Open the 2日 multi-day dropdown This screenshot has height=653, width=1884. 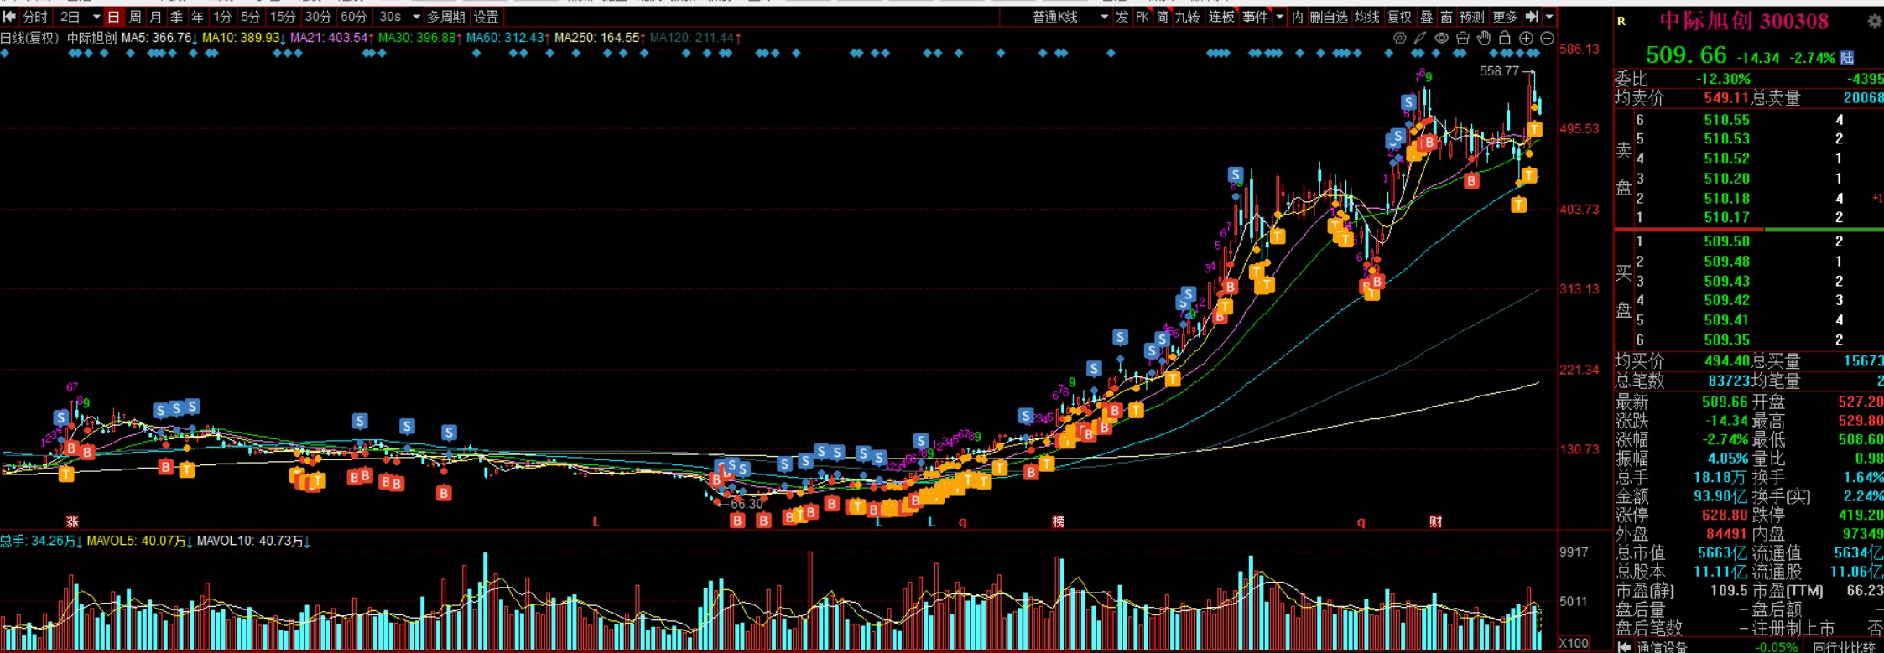pyautogui.click(x=96, y=17)
